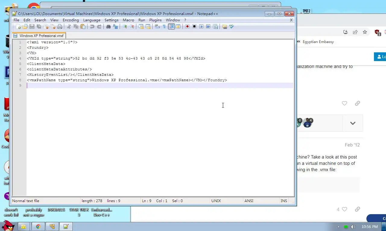Zoom out using magnifier minus icon
The width and height of the screenshot is (386, 231).
click(x=132, y=26)
